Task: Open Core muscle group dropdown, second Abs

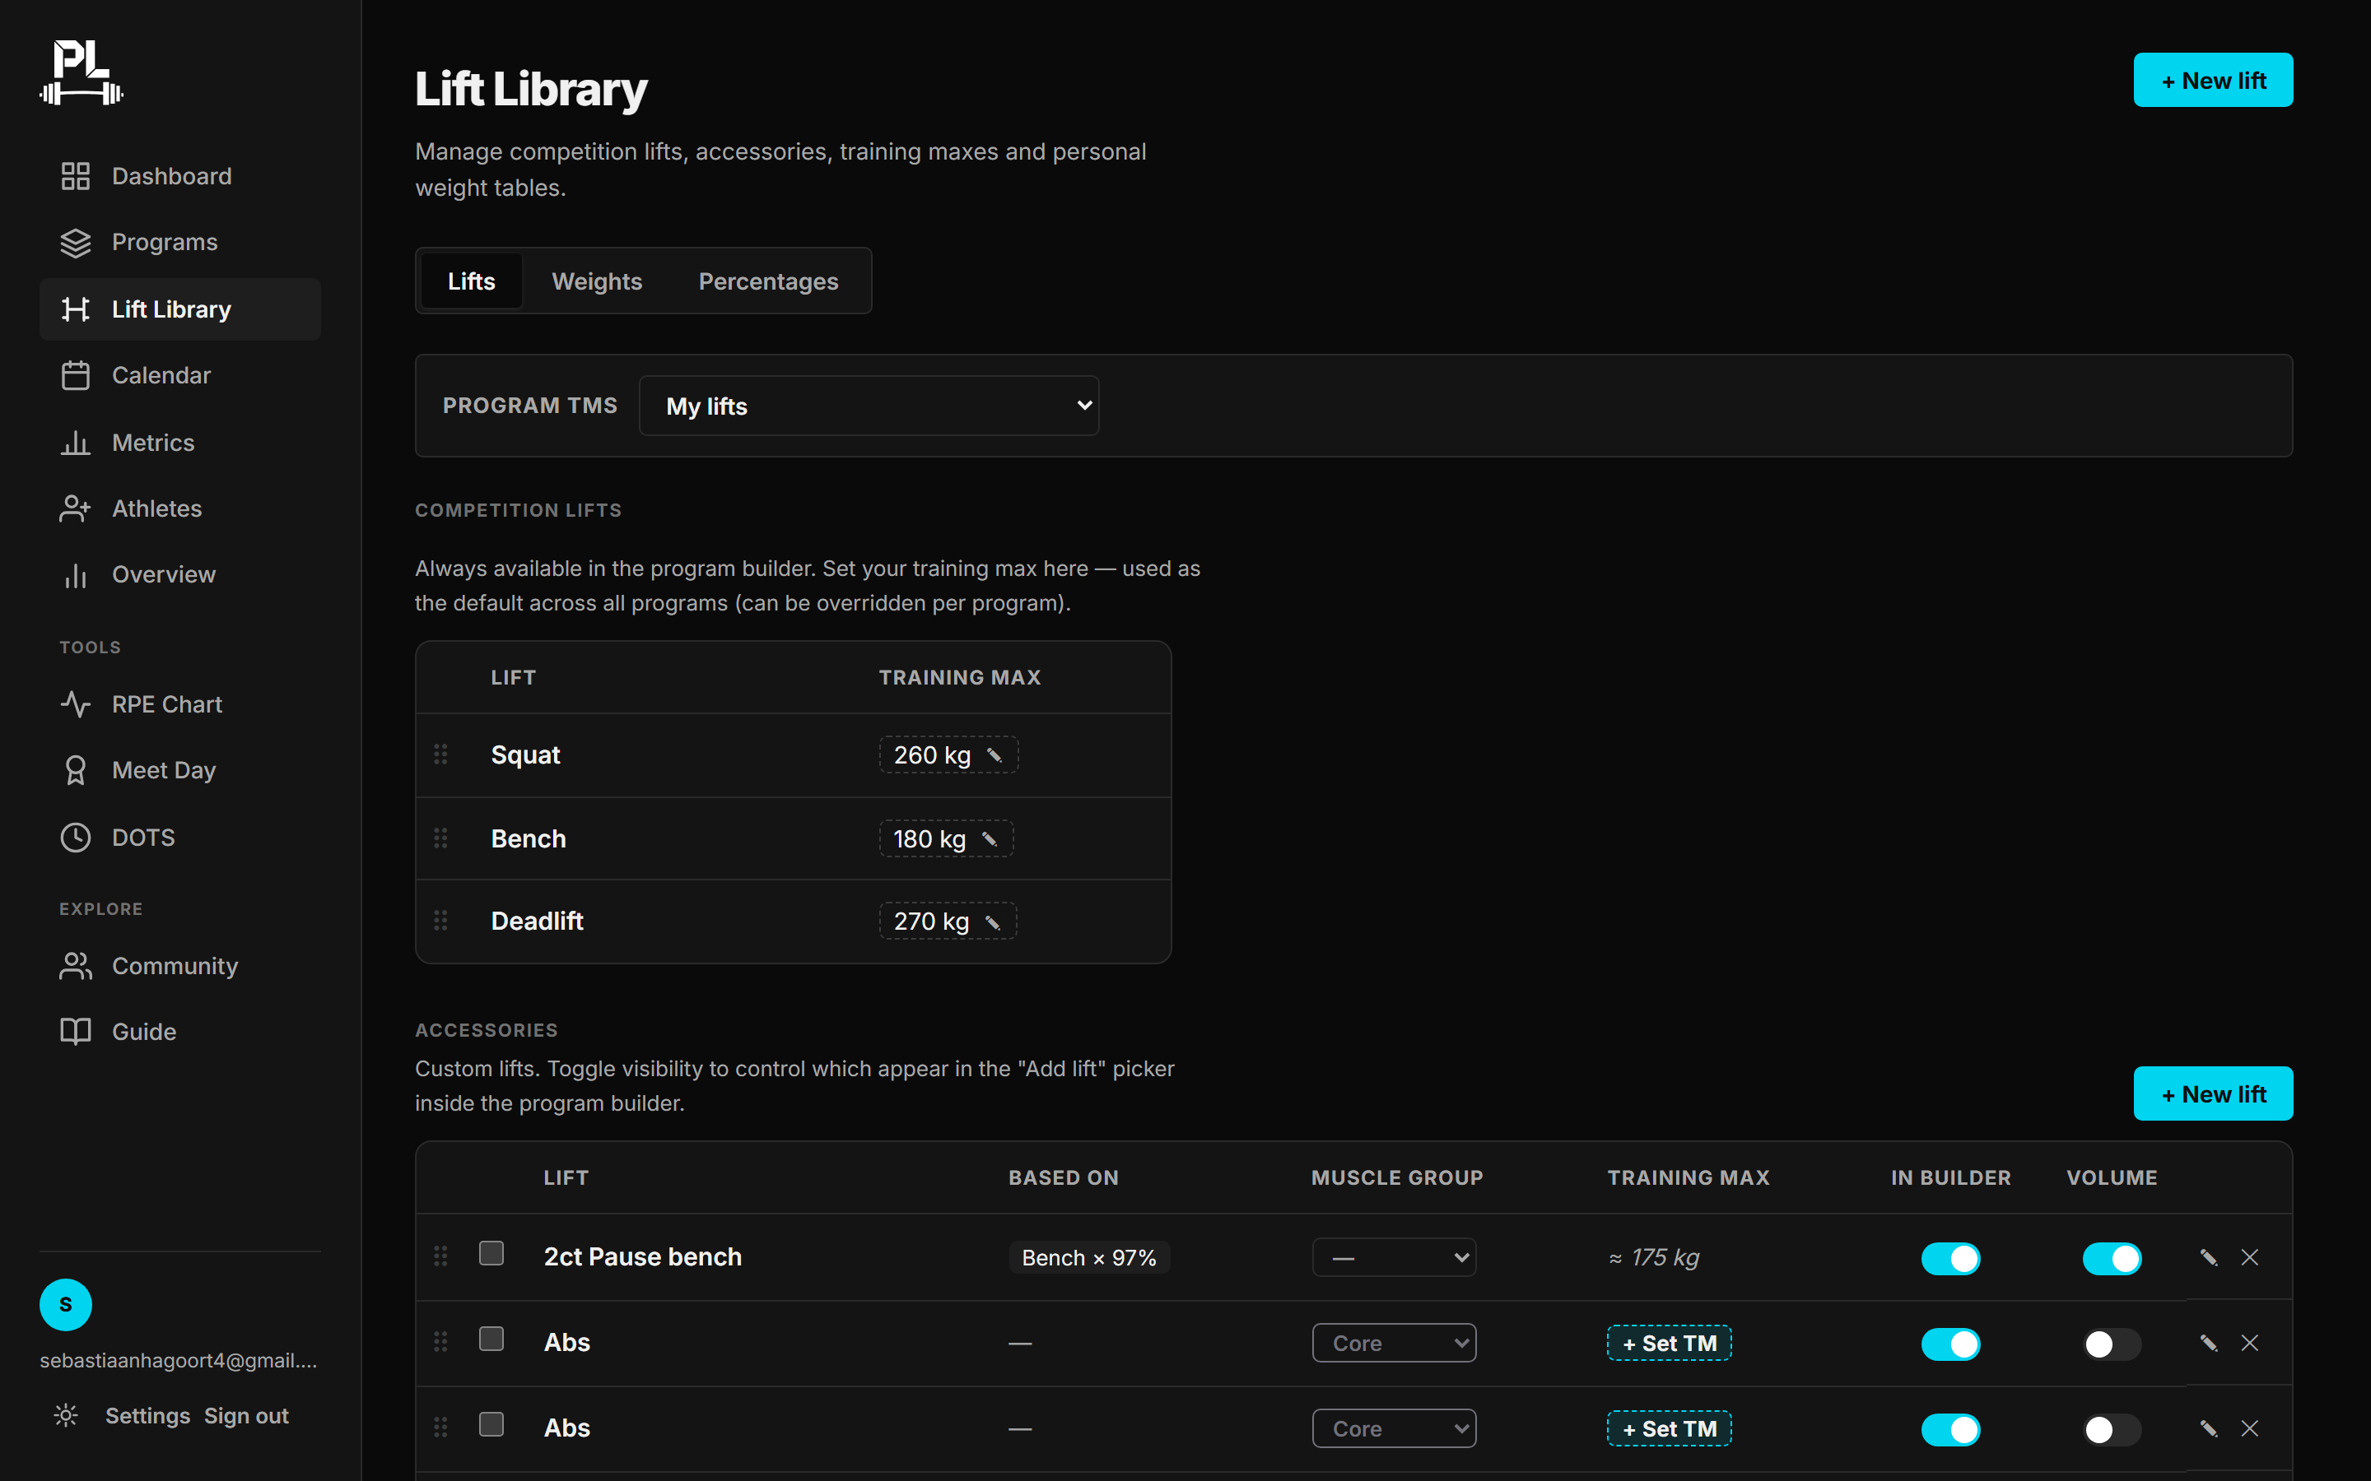Action: [1394, 1429]
